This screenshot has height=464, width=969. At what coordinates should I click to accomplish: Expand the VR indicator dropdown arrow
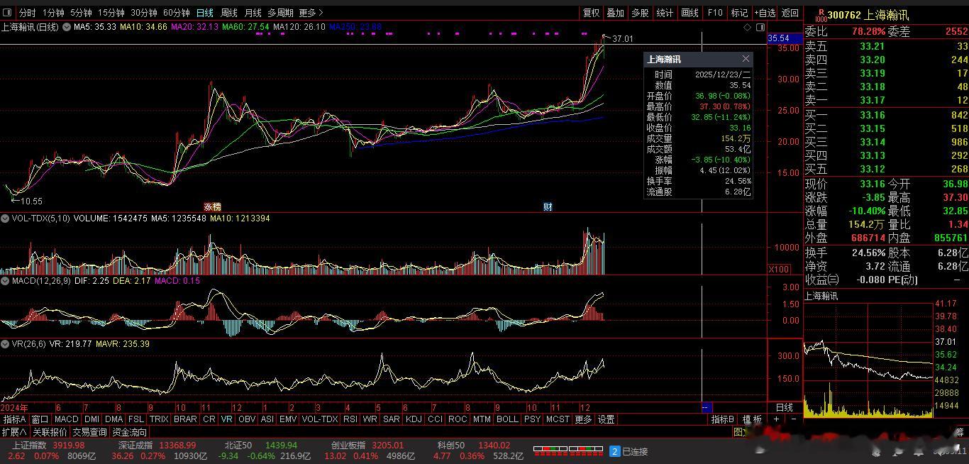[x=6, y=343]
